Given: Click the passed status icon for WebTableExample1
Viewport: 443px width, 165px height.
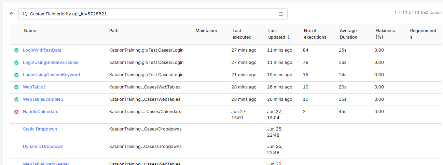Looking at the screenshot, I should [x=16, y=99].
